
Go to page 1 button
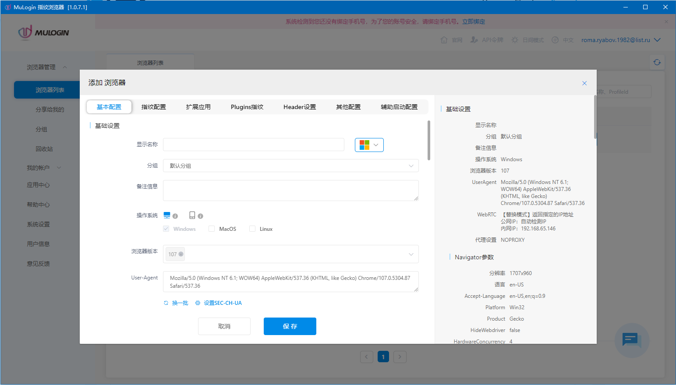(383, 357)
